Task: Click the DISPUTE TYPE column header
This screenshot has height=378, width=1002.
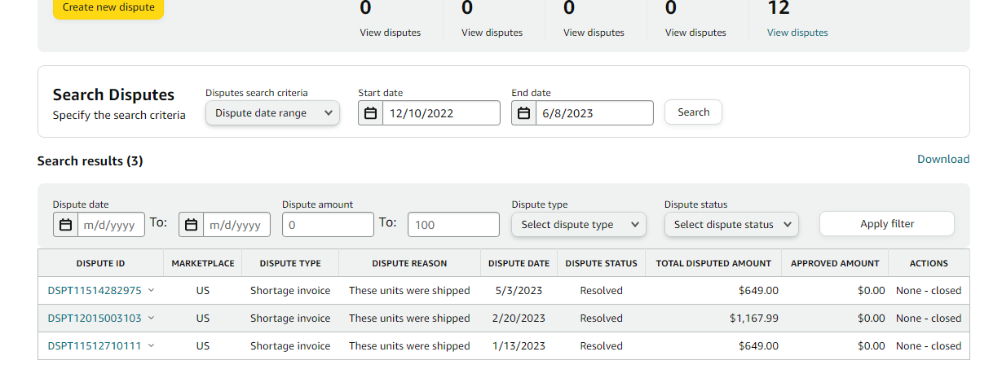Action: (290, 263)
